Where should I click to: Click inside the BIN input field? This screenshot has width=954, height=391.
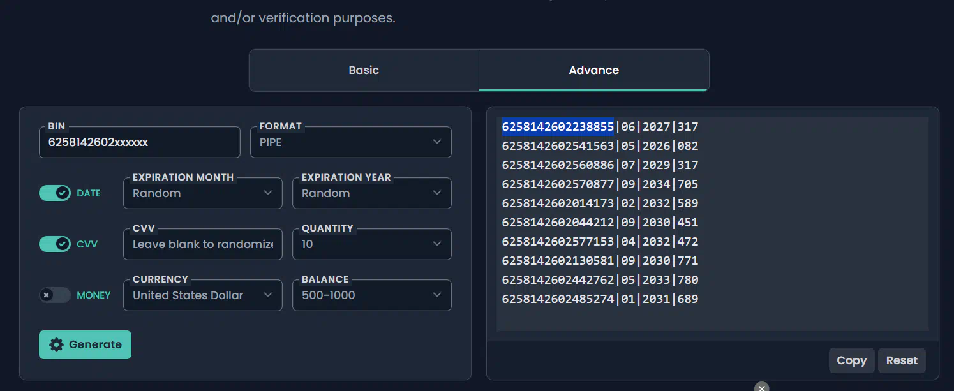pos(139,142)
